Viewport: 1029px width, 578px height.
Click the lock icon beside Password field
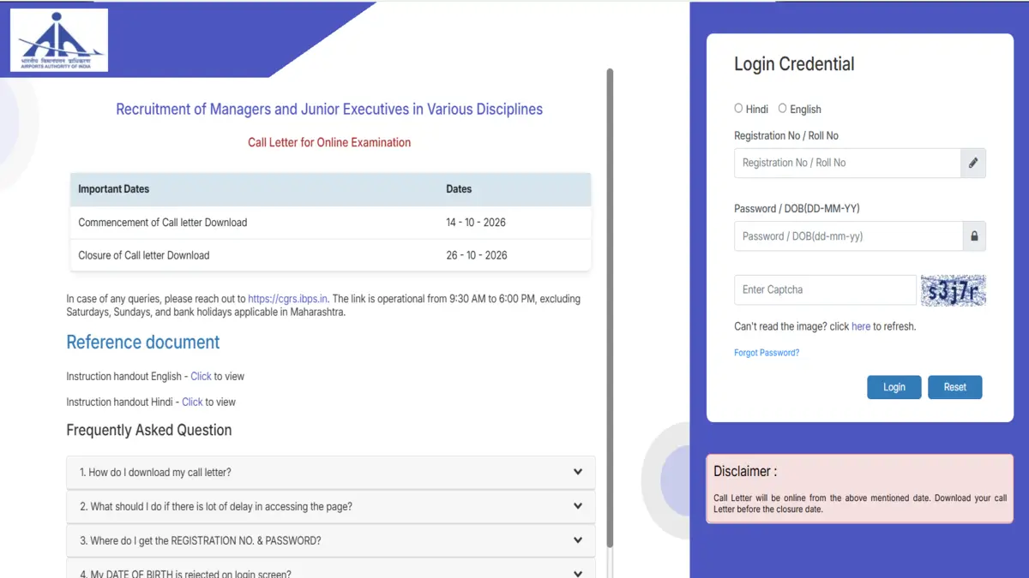pyautogui.click(x=973, y=236)
